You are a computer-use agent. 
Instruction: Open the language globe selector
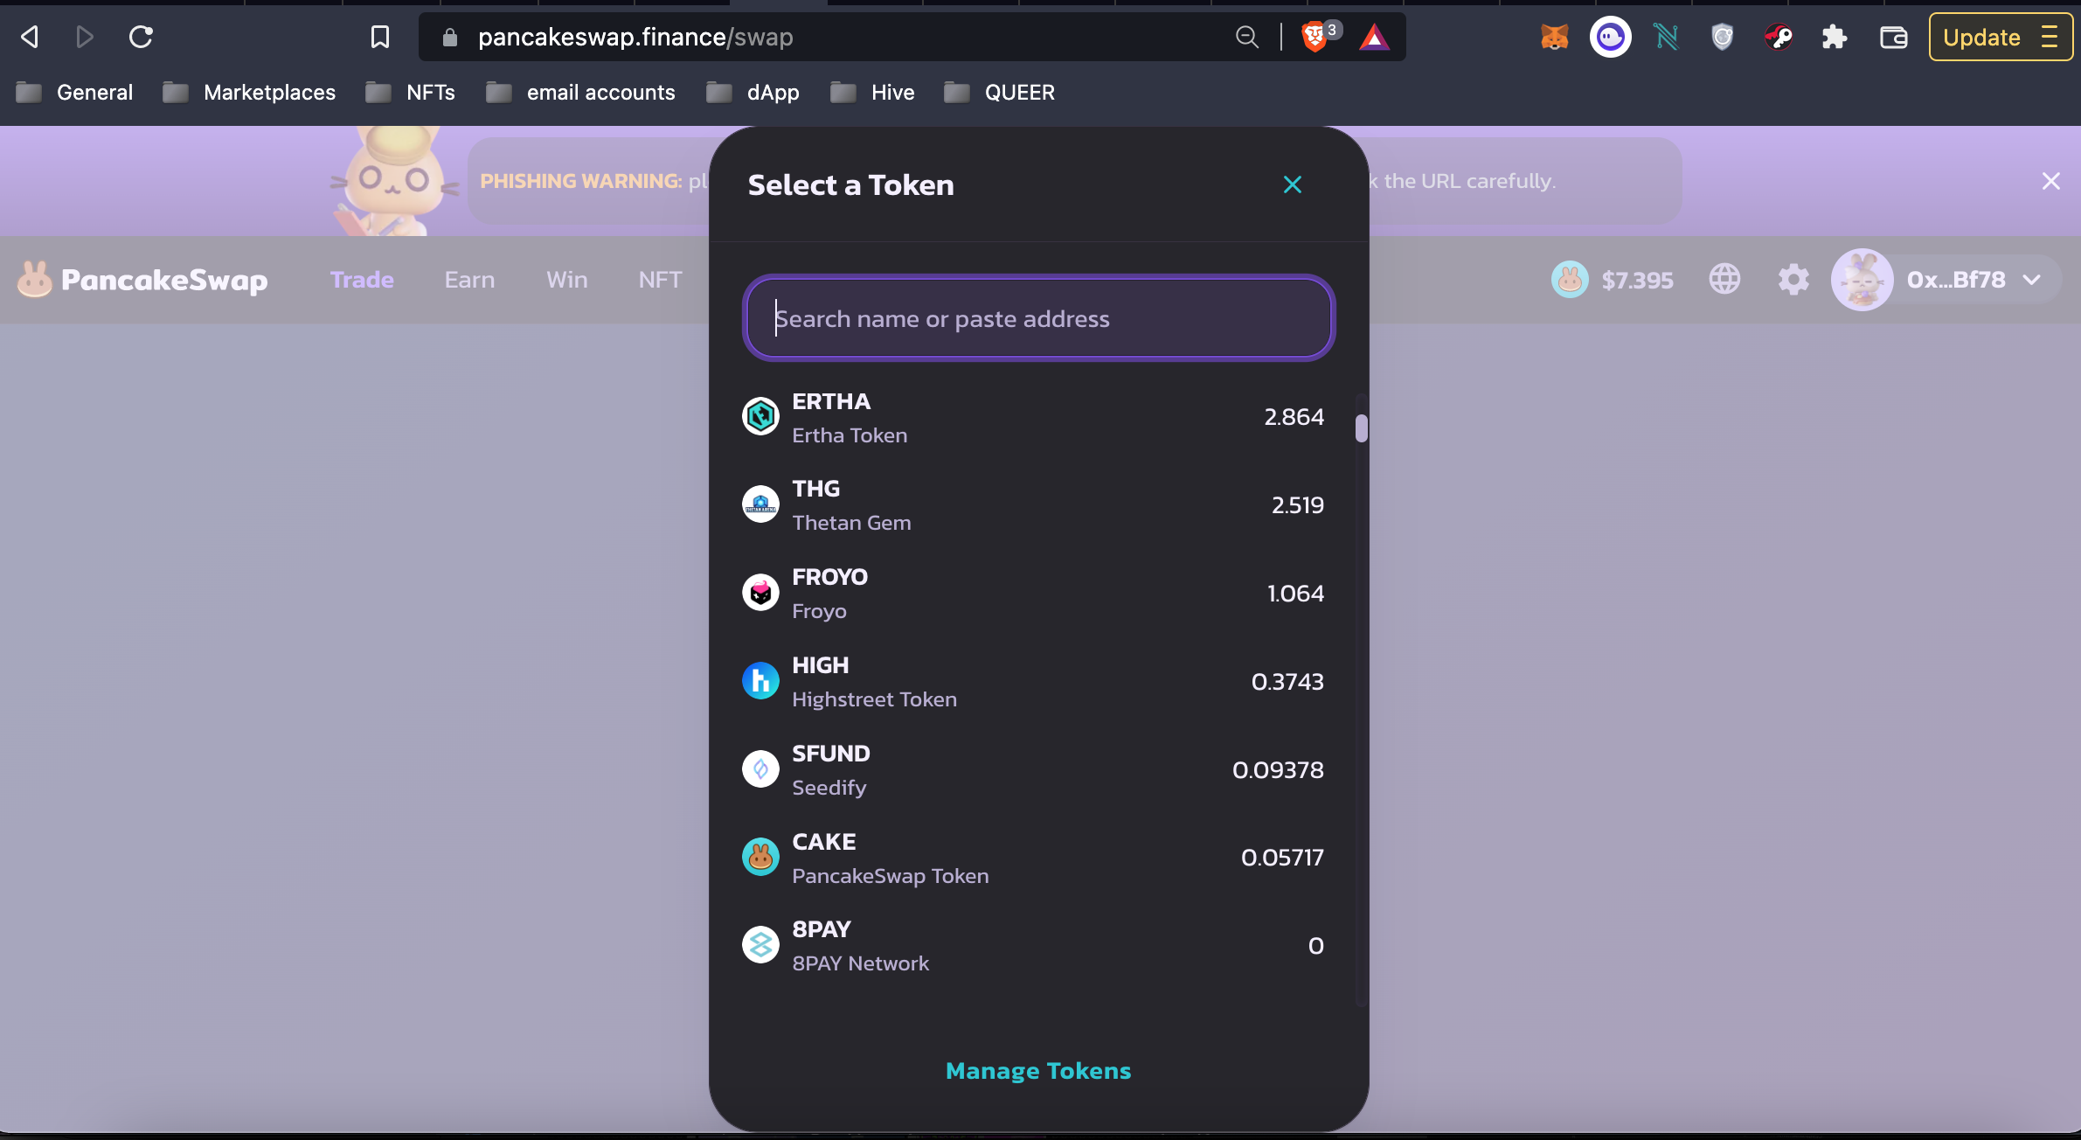coord(1724,280)
